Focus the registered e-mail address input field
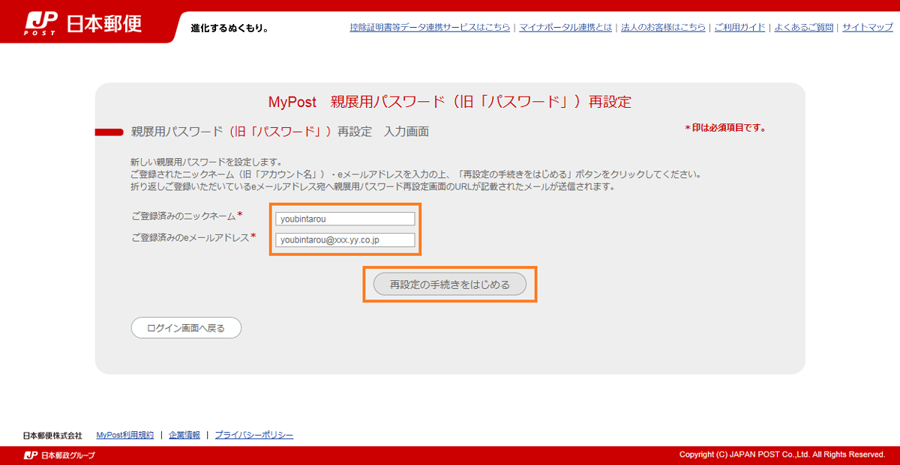 [x=345, y=240]
